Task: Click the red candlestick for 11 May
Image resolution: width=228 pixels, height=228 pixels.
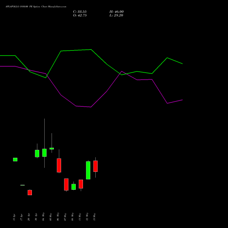Action: (81, 184)
